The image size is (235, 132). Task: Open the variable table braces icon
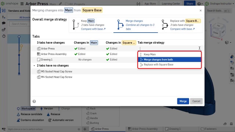(138, 4)
